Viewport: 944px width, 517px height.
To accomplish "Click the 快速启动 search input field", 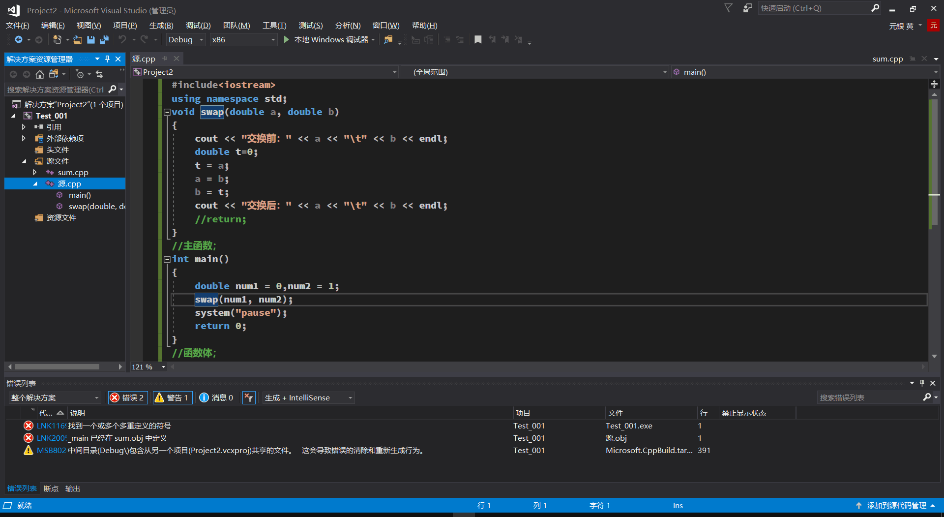I will (x=814, y=8).
